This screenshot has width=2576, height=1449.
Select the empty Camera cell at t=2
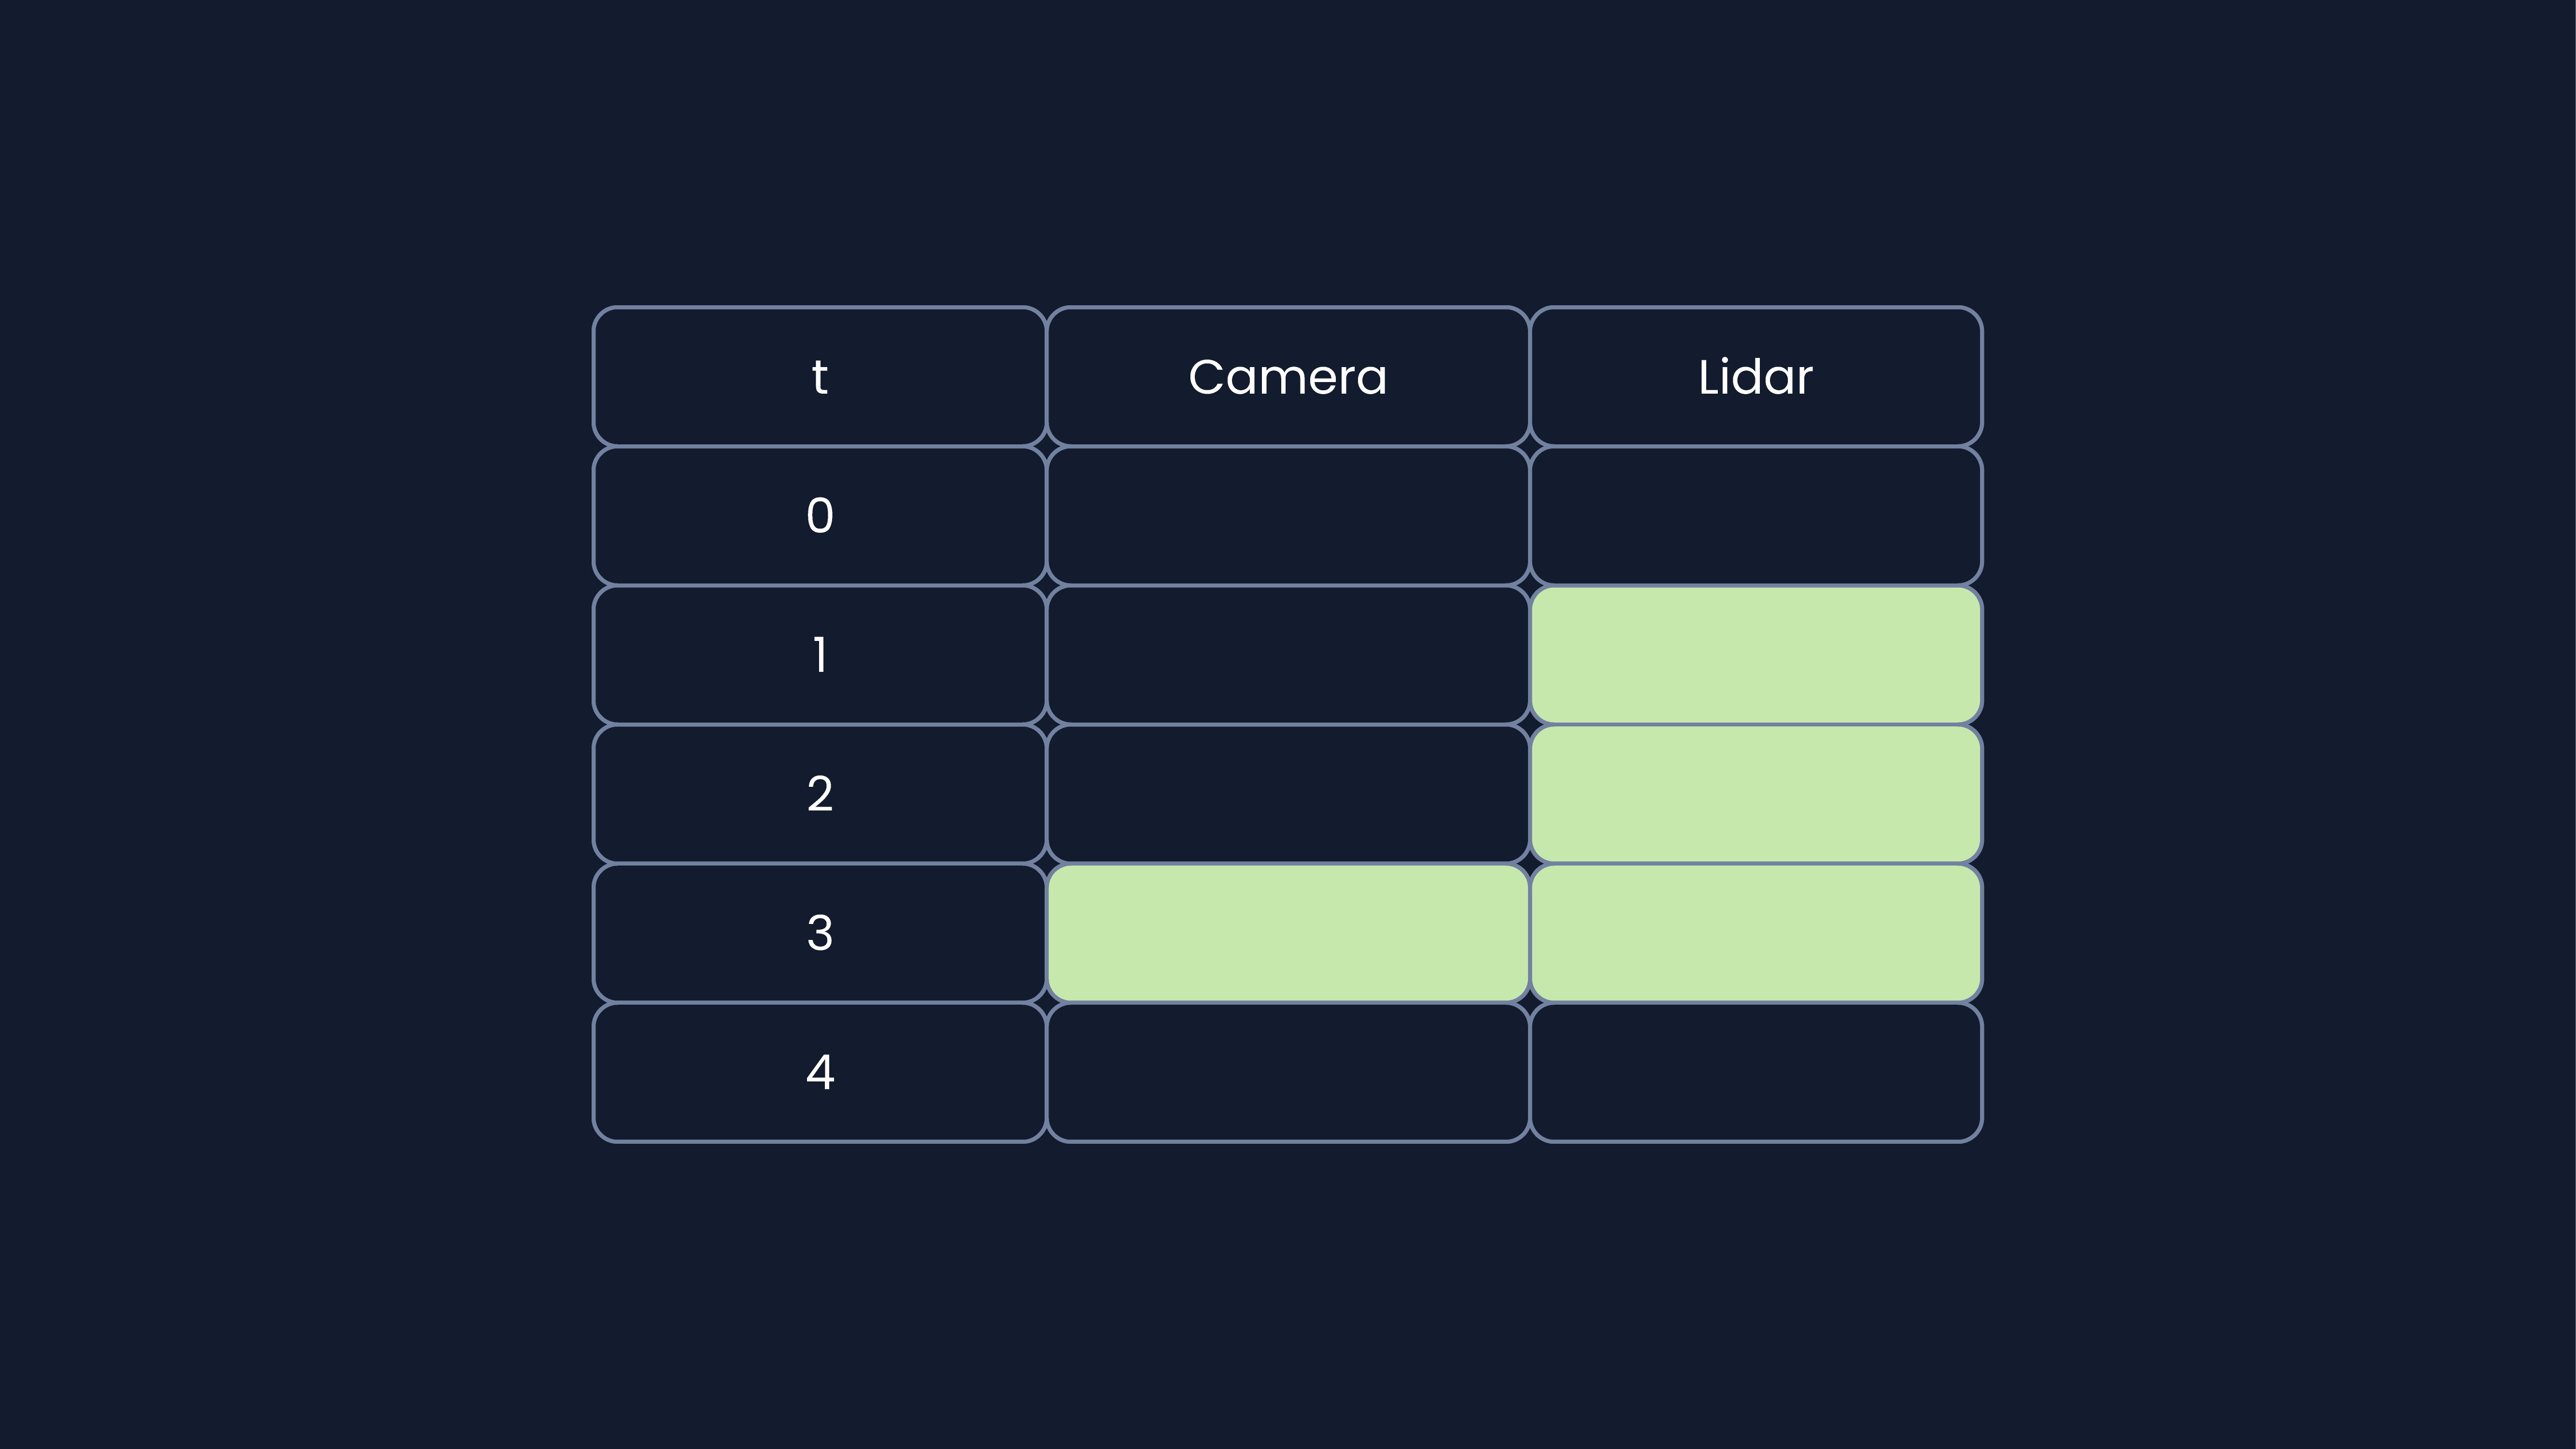click(1288, 793)
